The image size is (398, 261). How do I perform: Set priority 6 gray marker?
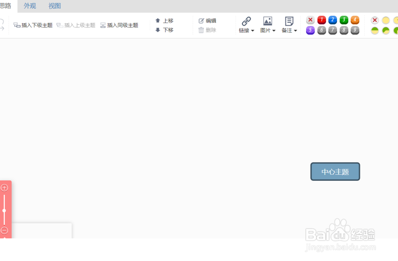(322, 30)
